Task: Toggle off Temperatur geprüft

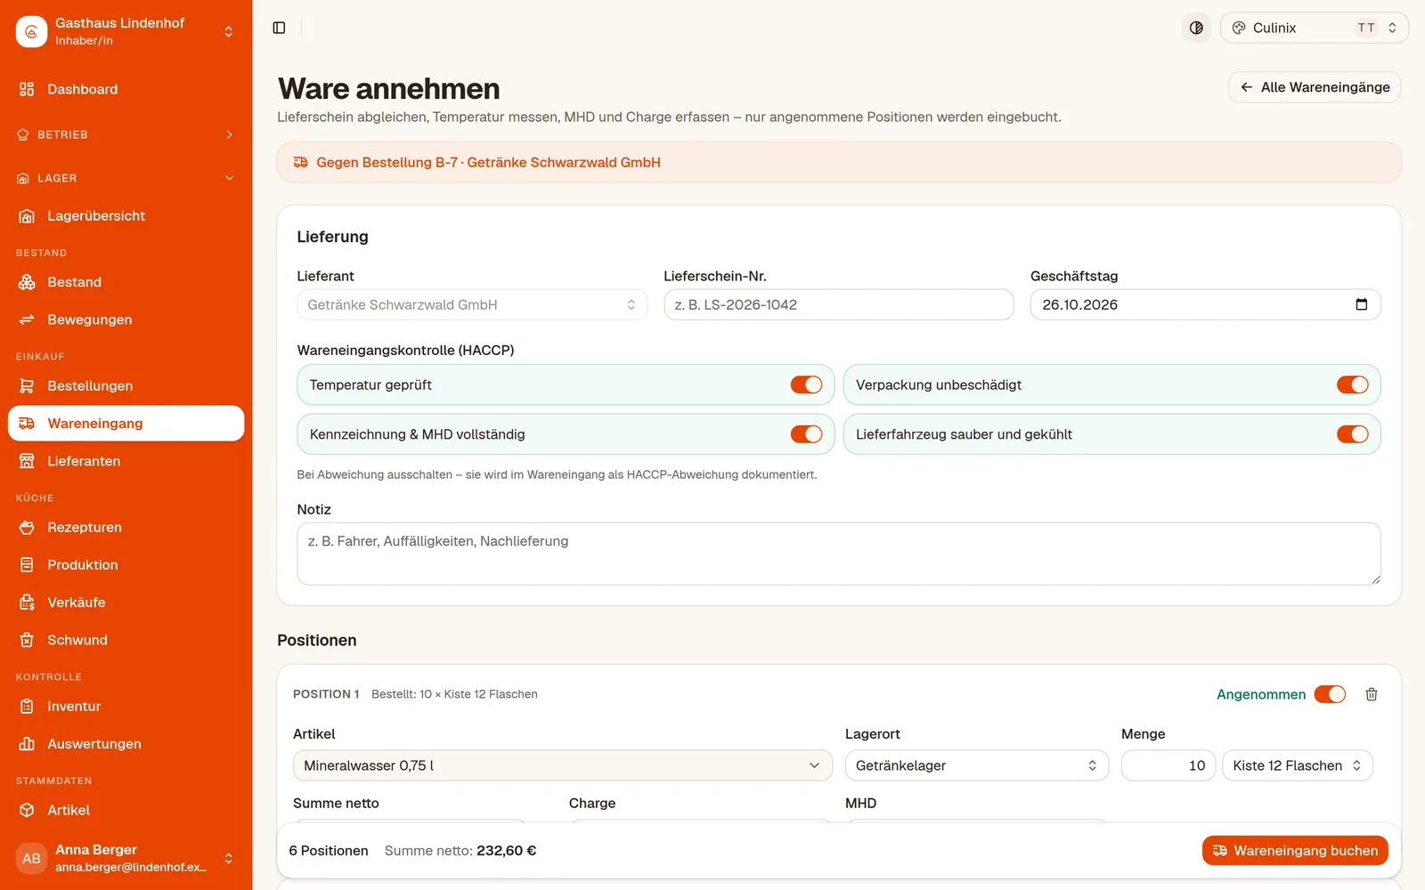Action: click(x=806, y=384)
